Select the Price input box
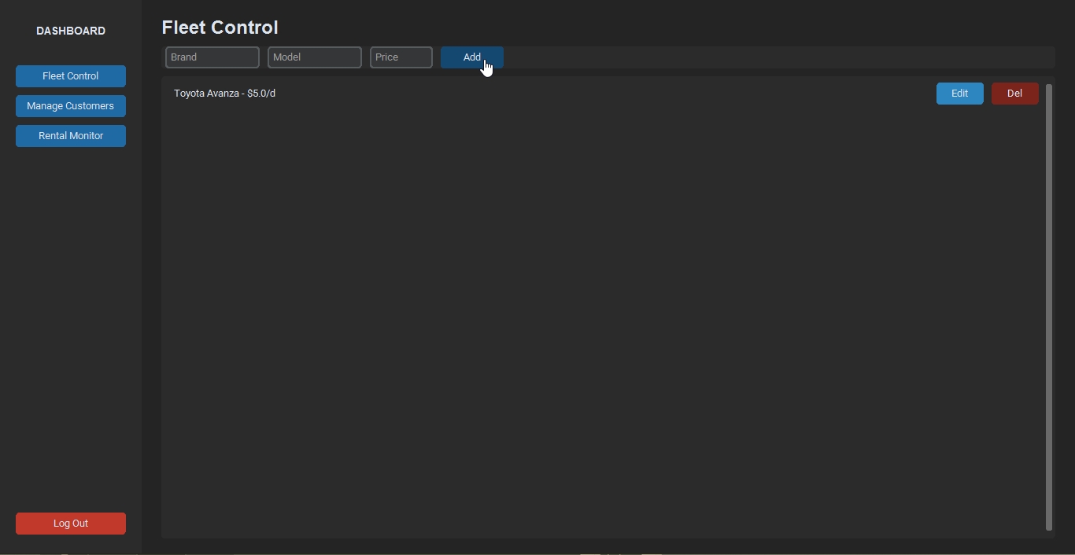 401,57
